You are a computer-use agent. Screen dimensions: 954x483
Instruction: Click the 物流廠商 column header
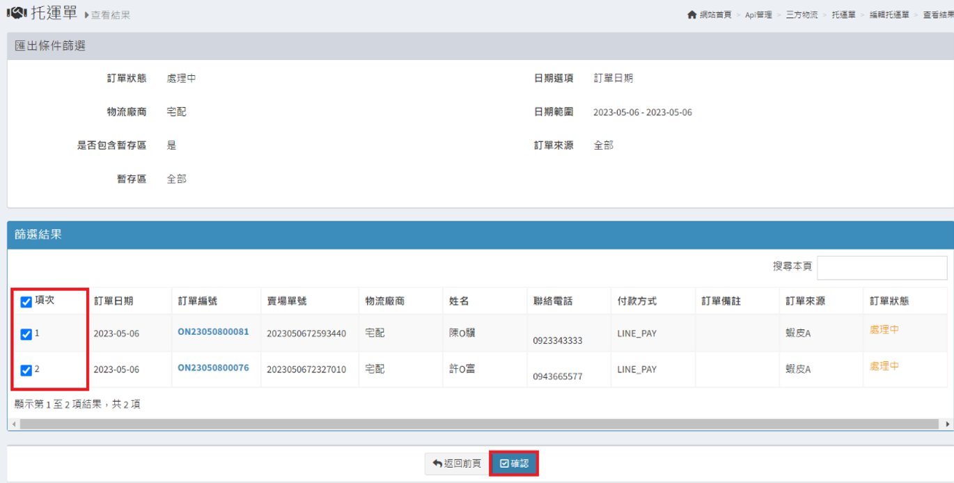pos(385,301)
